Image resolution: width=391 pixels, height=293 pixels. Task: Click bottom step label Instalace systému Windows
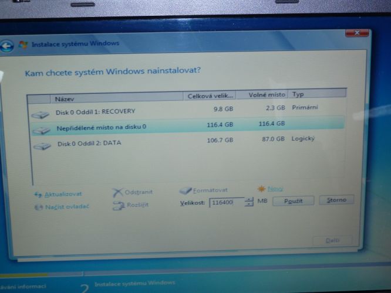pos(134,284)
